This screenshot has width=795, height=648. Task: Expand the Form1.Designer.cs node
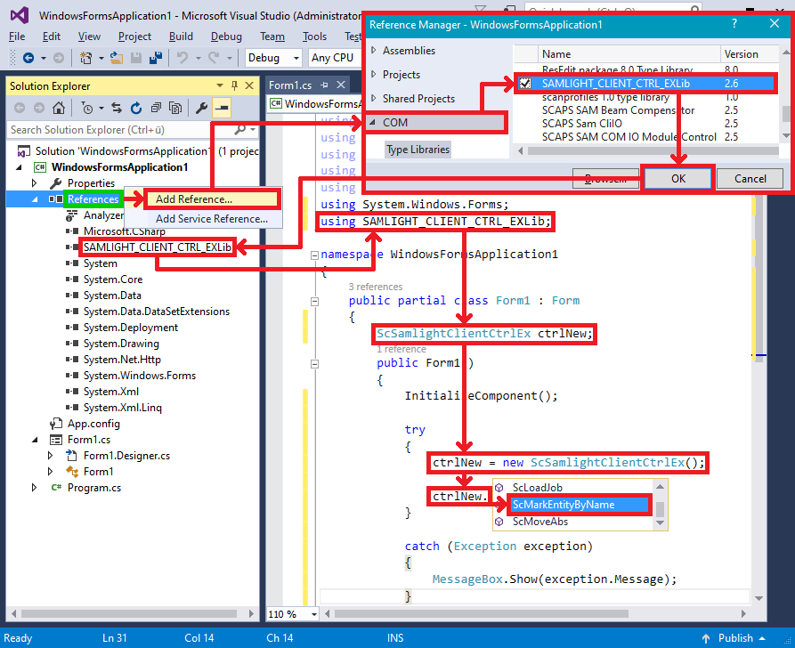click(x=50, y=456)
